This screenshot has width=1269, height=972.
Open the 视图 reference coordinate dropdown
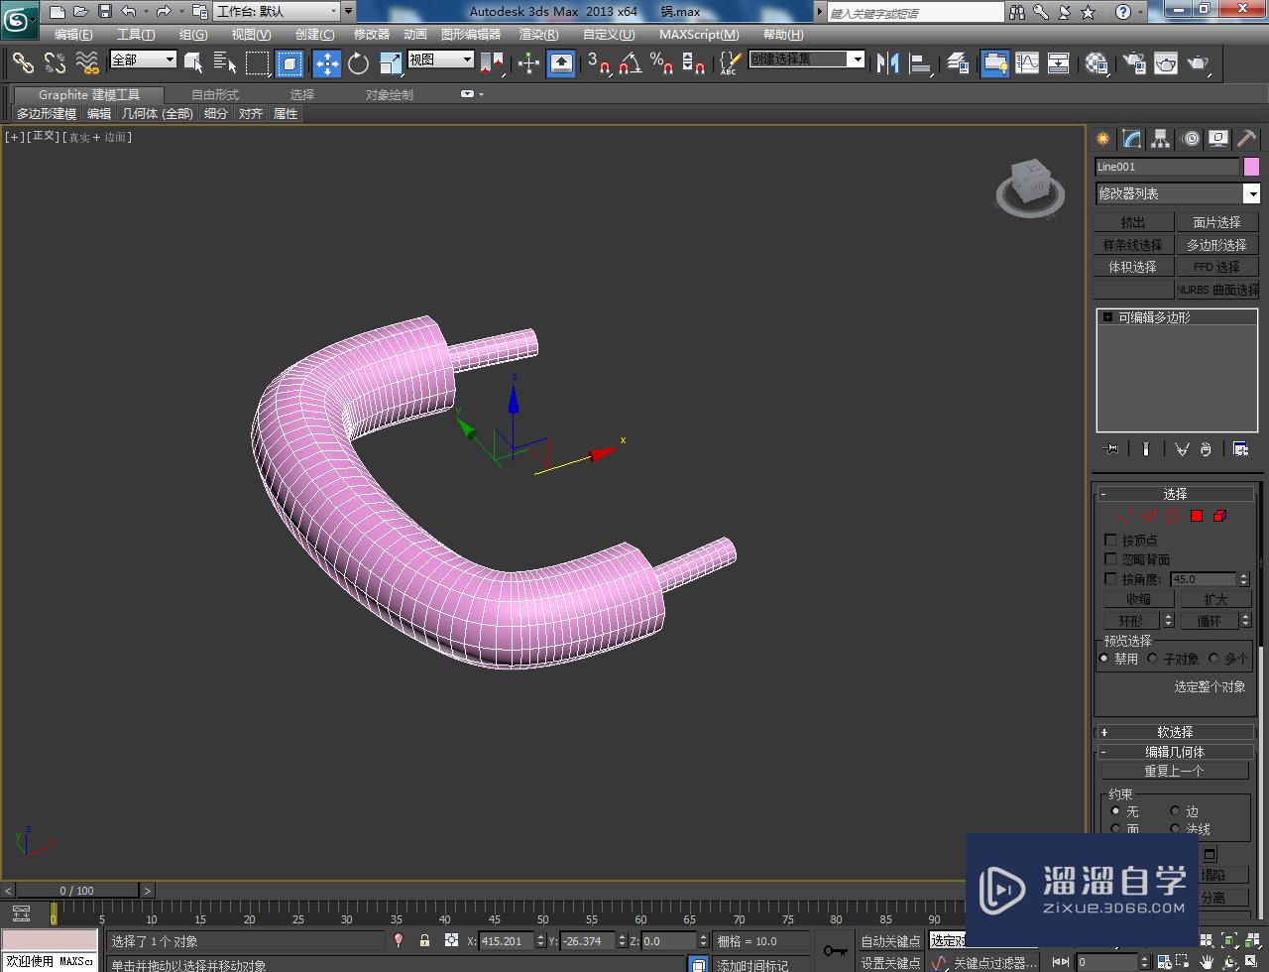[x=440, y=60]
